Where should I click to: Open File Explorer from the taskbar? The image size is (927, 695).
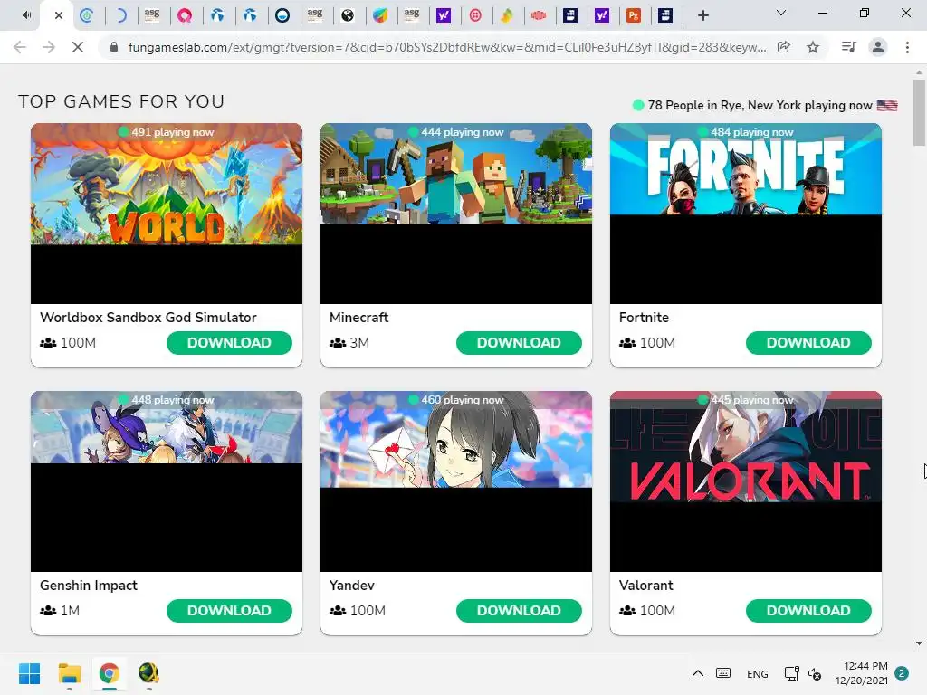click(x=69, y=673)
